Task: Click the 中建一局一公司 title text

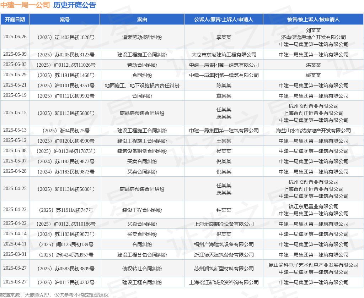Action: (25, 5)
